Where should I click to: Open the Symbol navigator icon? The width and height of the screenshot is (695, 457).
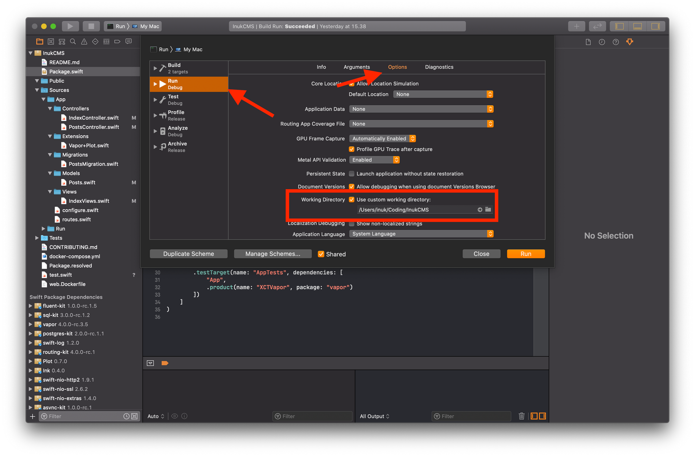tap(62, 42)
